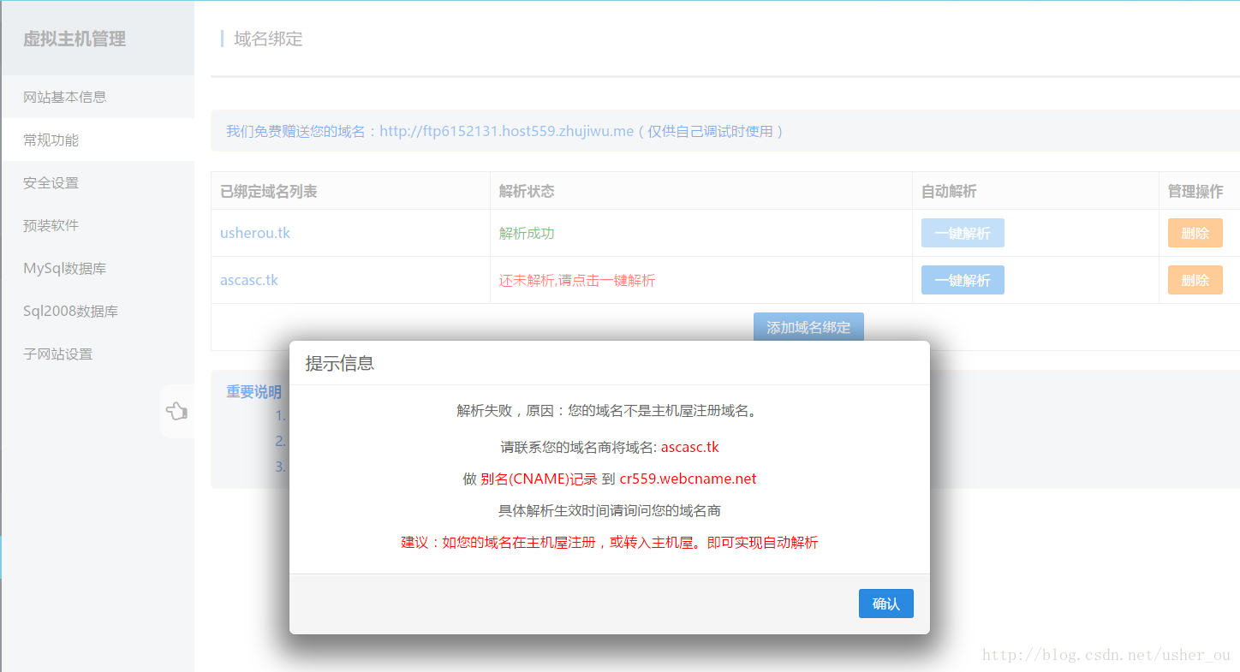Click cr559.webcname.net in dialog

coord(688,479)
